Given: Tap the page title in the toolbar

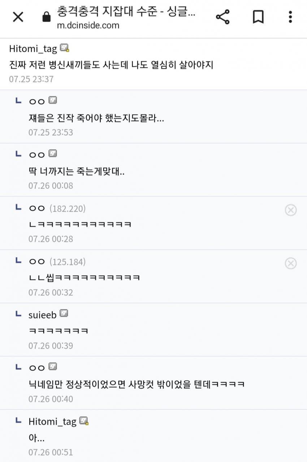Looking at the screenshot, I should (126, 12).
